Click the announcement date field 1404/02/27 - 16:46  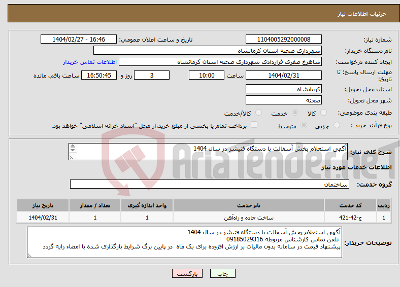(x=79, y=39)
